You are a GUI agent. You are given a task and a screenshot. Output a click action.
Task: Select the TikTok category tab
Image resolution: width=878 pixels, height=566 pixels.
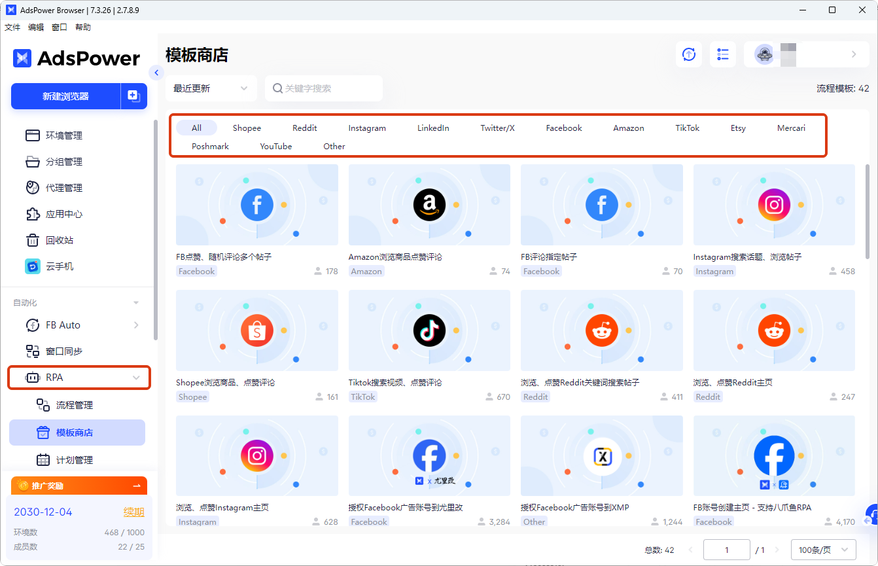click(686, 128)
